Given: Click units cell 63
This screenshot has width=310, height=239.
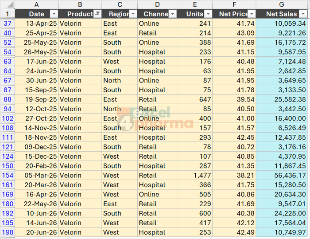Looking at the screenshot, I should click(195, 71).
